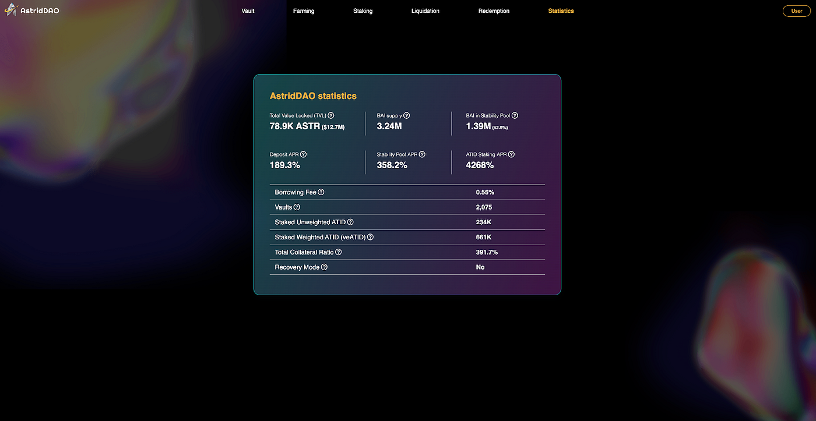Go to the Vault tab
The image size is (816, 421).
pyautogui.click(x=248, y=11)
